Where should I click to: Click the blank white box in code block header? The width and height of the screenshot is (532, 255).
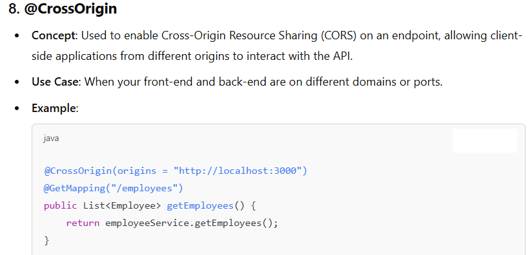click(x=485, y=140)
